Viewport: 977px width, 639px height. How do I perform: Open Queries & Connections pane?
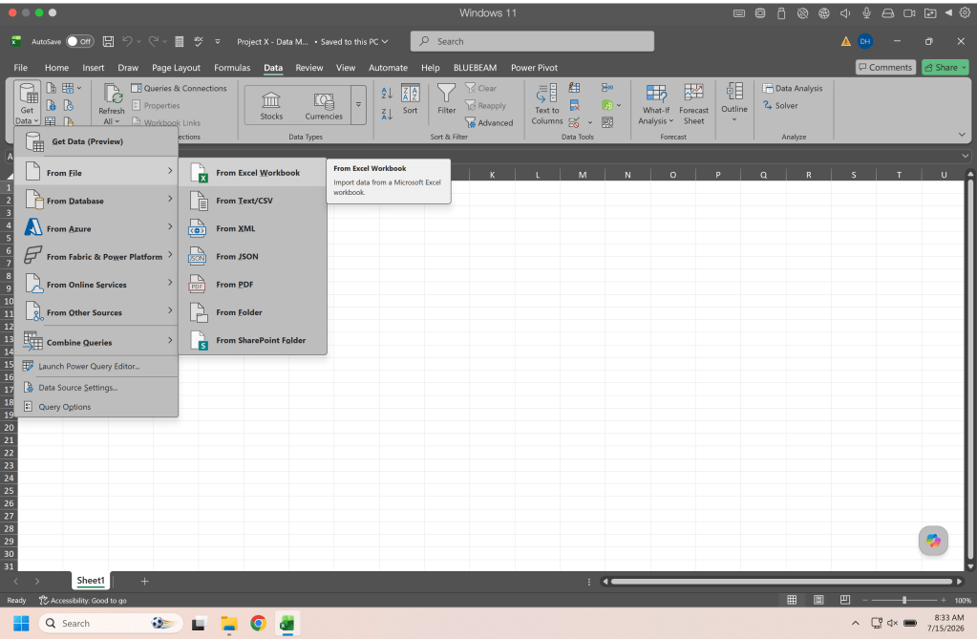179,89
